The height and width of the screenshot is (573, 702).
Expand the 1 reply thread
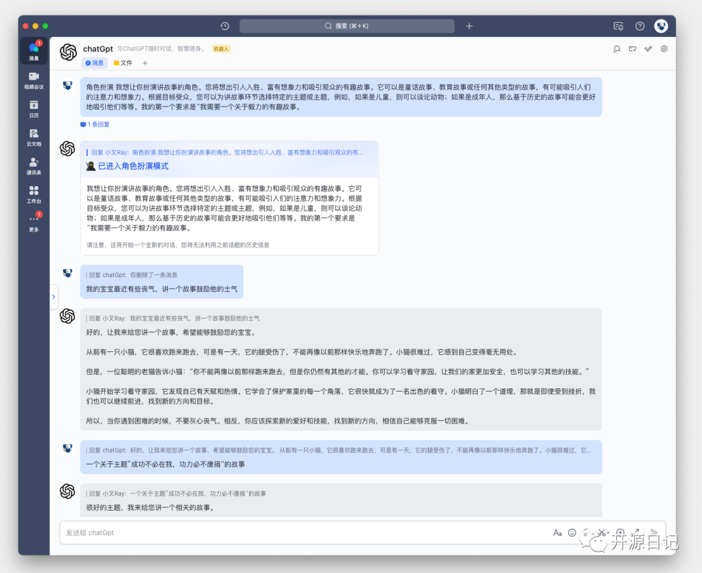(95, 124)
